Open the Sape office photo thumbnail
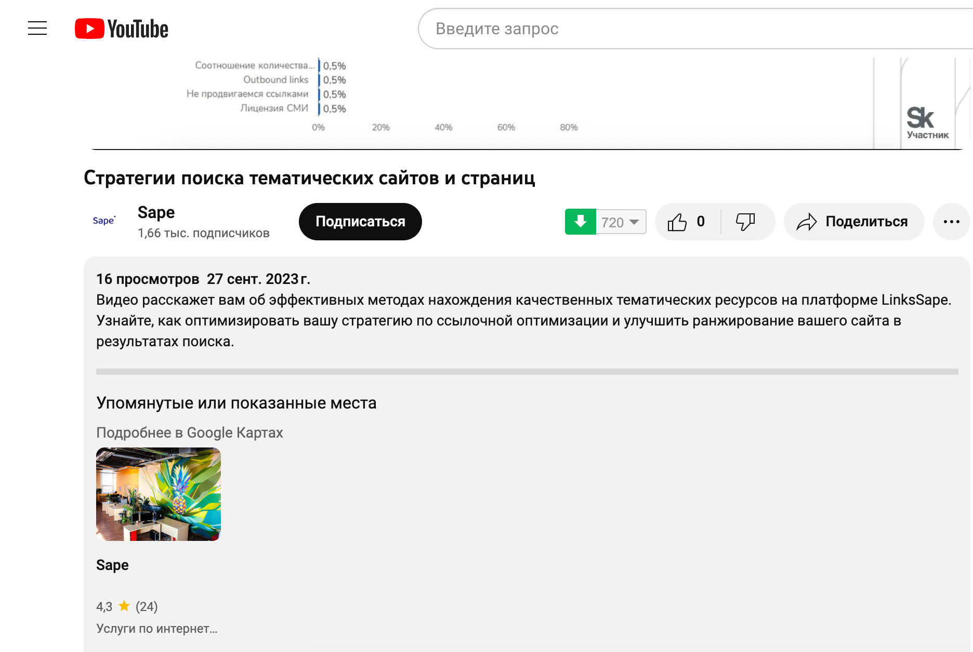This screenshot has width=973, height=652. [x=159, y=494]
